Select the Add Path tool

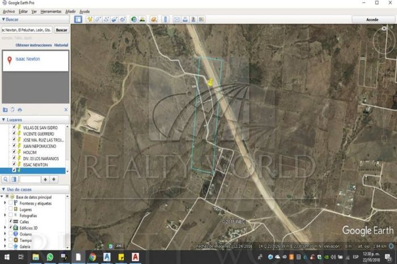(x=107, y=19)
